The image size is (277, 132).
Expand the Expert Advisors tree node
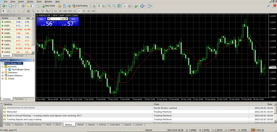pos(3,75)
